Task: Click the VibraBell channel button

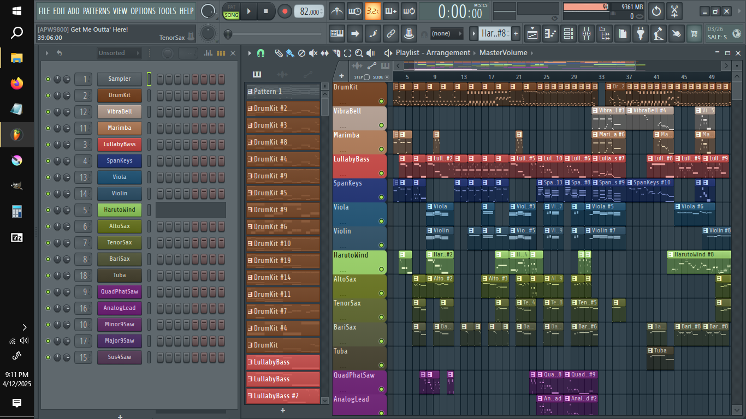Action: point(120,112)
